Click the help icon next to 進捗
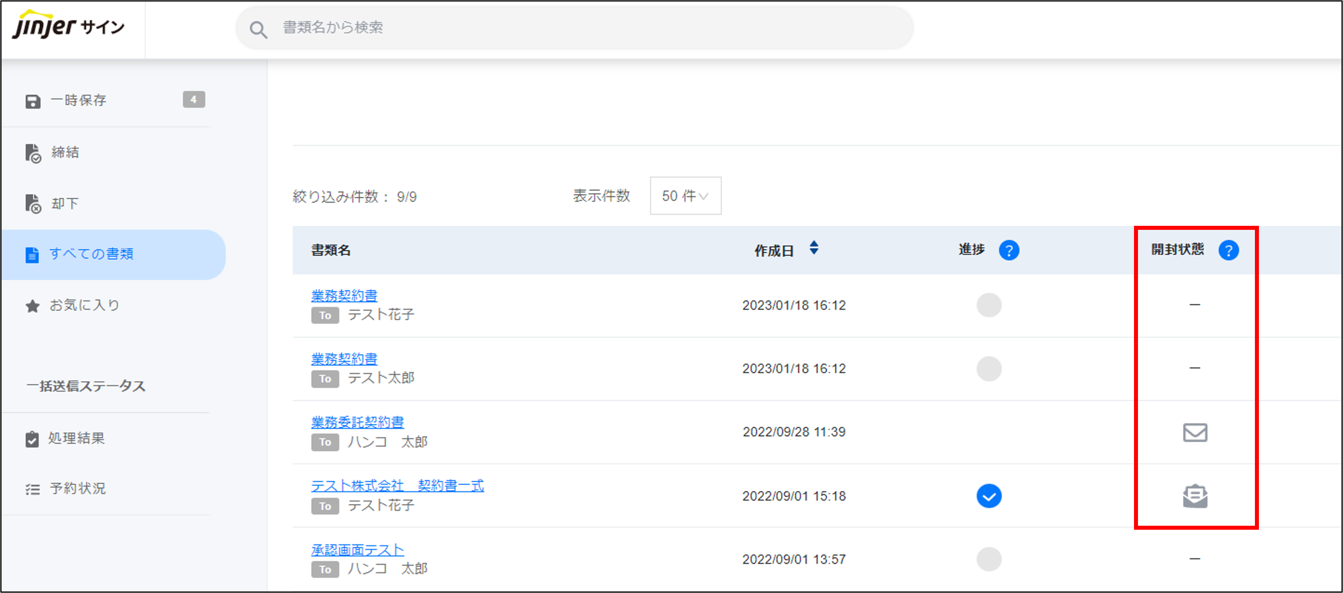This screenshot has height=593, width=1343. (x=1009, y=250)
